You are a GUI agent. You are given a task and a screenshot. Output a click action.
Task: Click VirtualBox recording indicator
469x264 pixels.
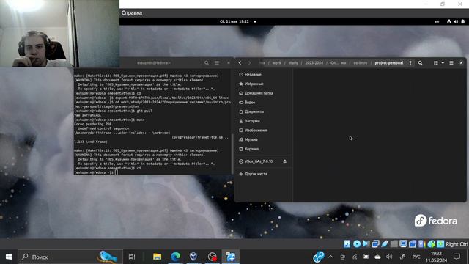413,244
